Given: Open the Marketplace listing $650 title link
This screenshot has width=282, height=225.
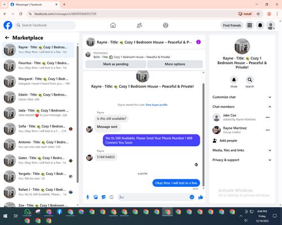Looking at the screenshot, I should pyautogui.click(x=132, y=57).
